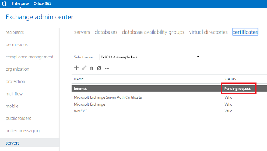Open protection section
Image resolution: width=267 pixels, height=151 pixels.
coord(15,81)
